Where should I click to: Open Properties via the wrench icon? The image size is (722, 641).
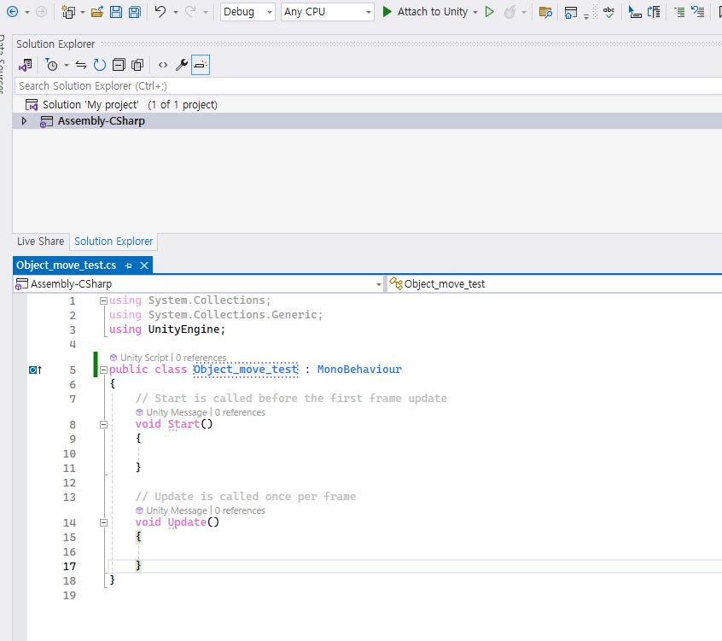coord(181,65)
